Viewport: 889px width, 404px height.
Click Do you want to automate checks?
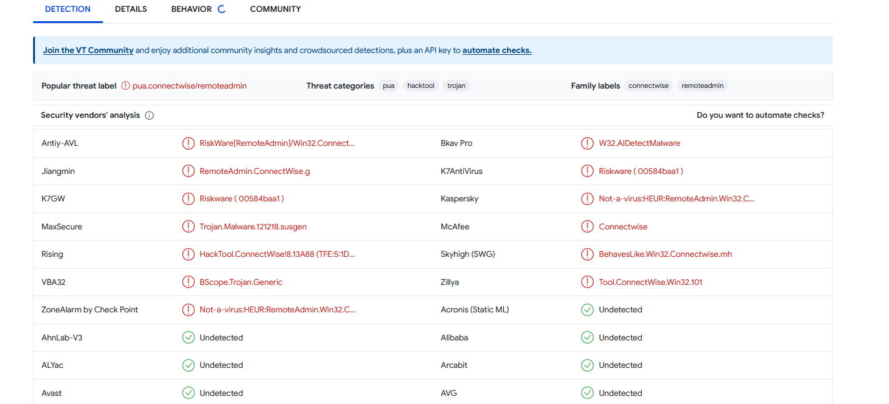pos(760,115)
